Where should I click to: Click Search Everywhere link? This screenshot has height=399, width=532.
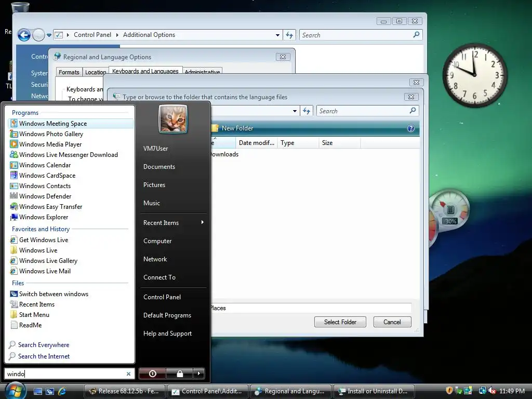(x=44, y=345)
